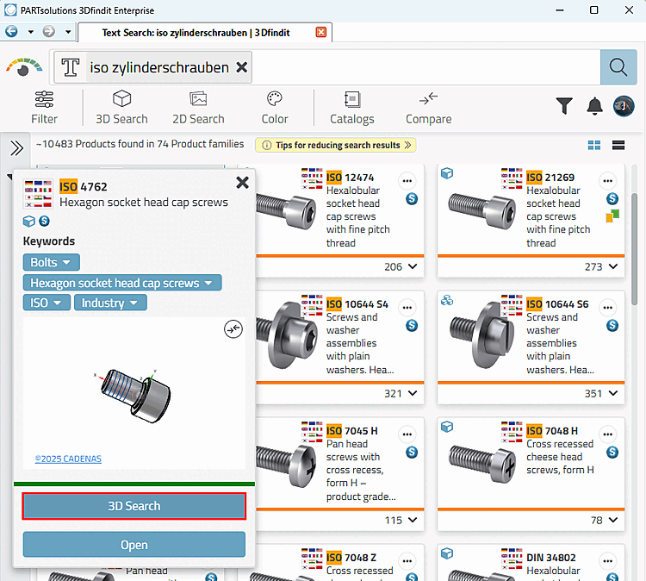
Task: Click the 3D cube icon in ISO 4762 popup
Action: (28, 222)
